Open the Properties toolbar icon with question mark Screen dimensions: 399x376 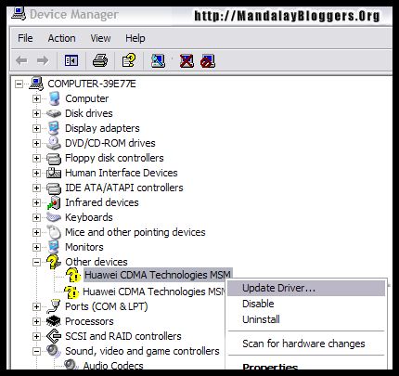129,60
